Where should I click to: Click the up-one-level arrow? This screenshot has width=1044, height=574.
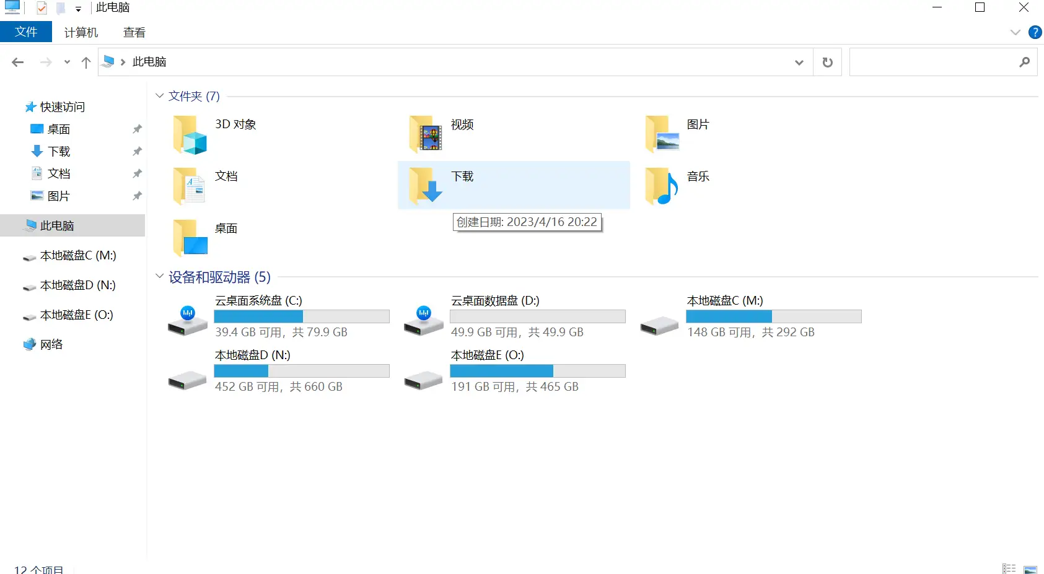click(x=86, y=62)
